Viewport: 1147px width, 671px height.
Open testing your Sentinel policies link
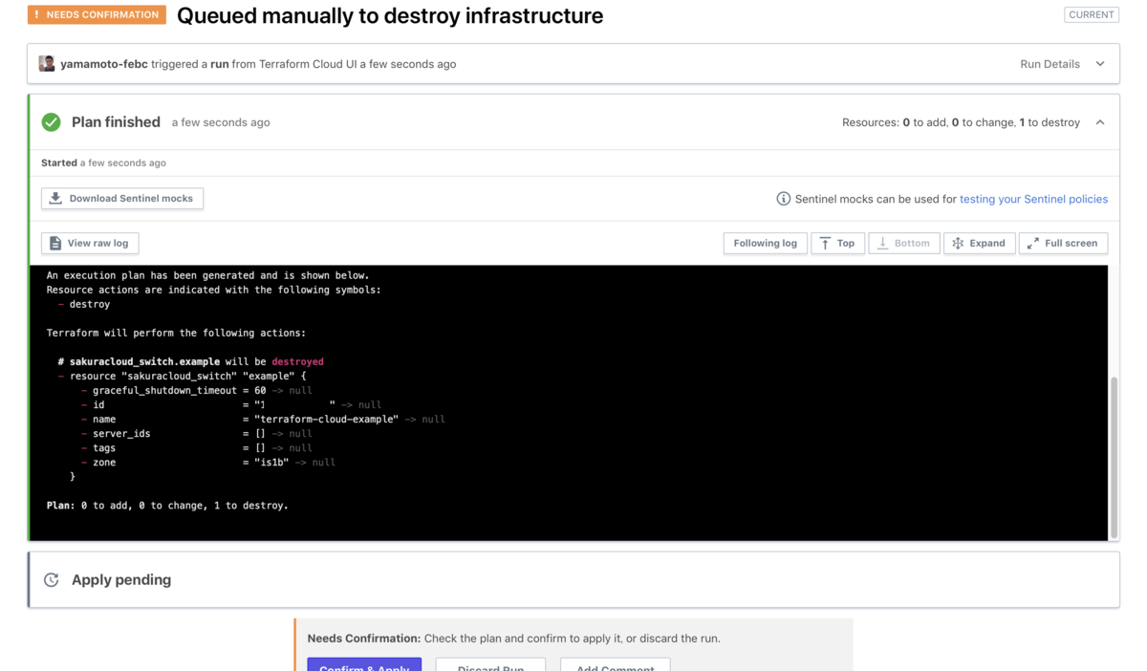coord(1033,199)
